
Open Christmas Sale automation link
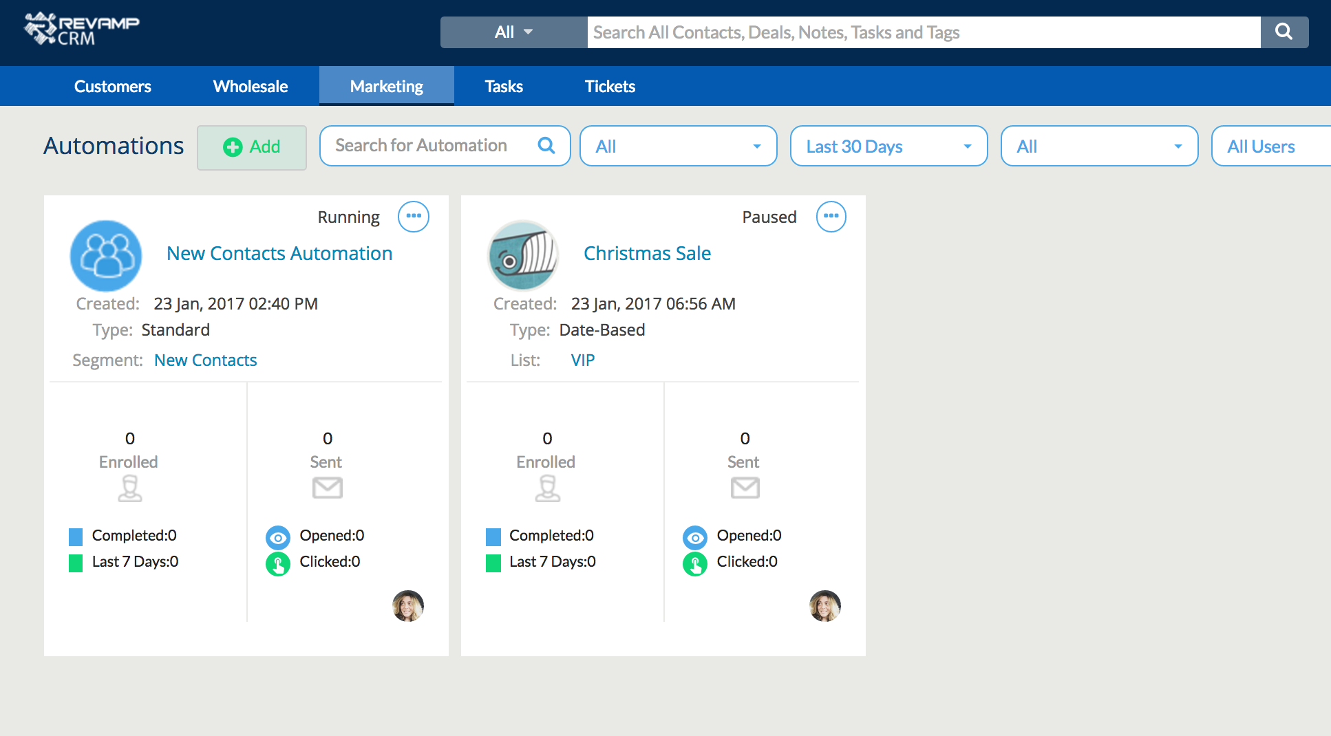(648, 253)
